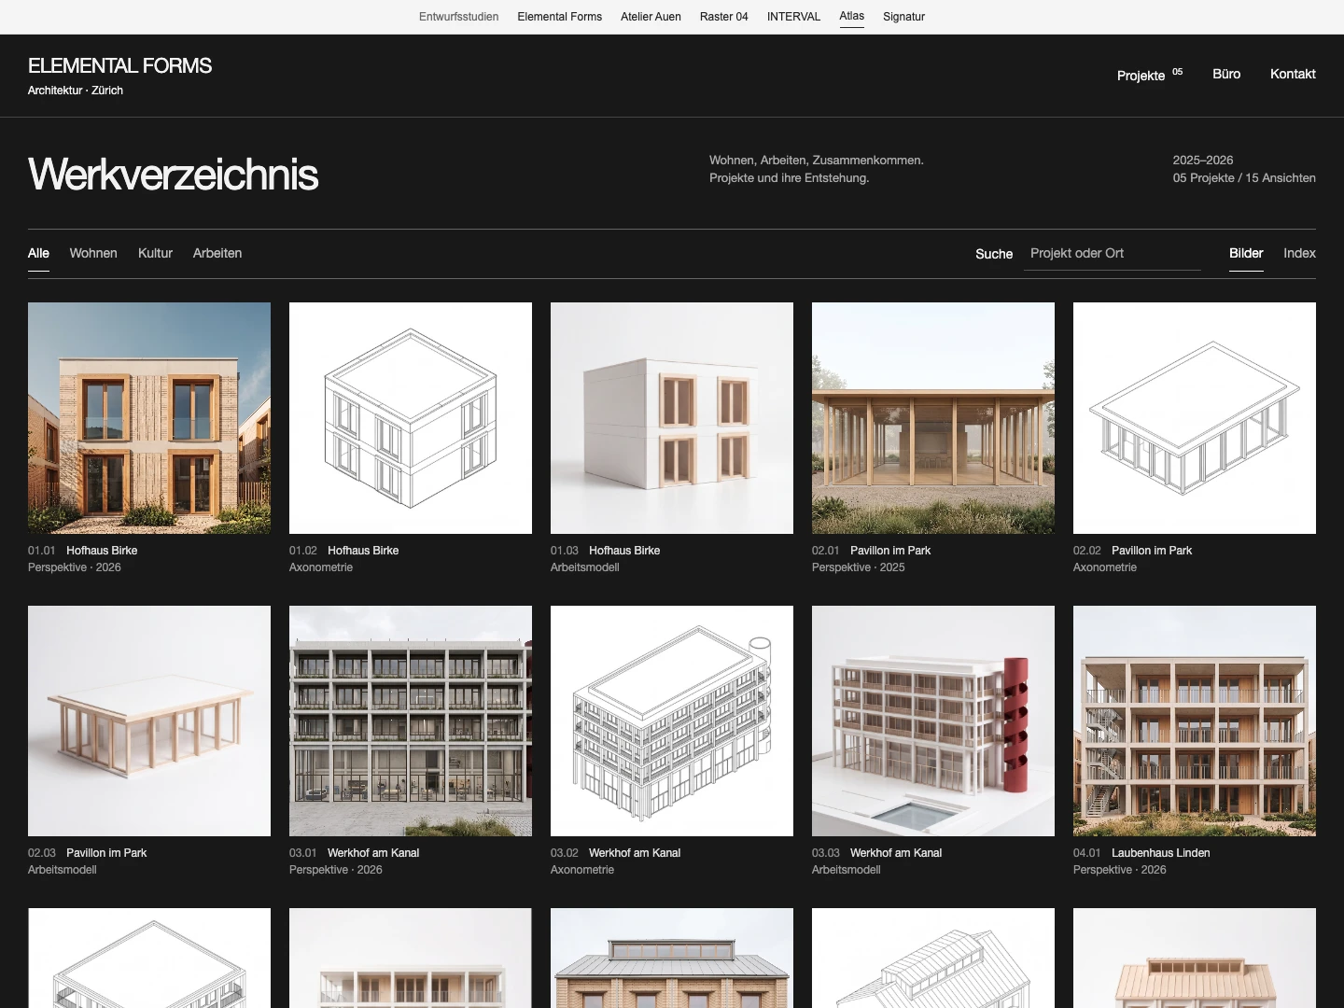
Task: Open the Kontakt page
Action: pos(1293,75)
